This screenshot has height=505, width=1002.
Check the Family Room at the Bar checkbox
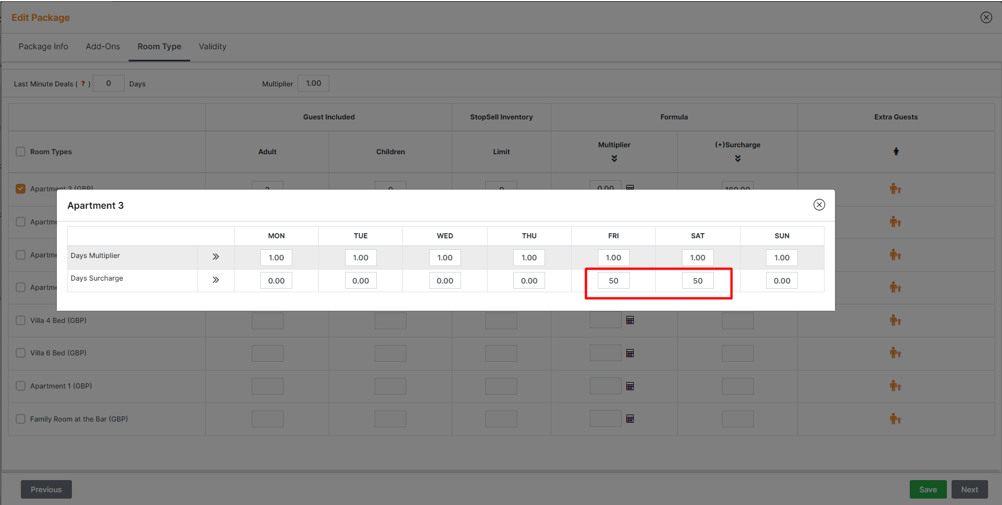[x=21, y=419]
